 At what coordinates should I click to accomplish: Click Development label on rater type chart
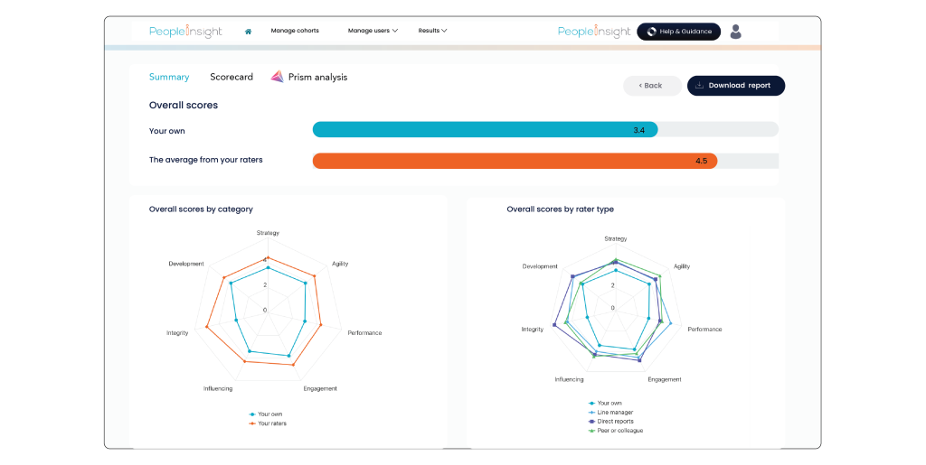pos(540,266)
